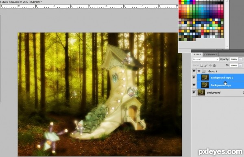
Task: Select the Group 1 layer name
Action: (213, 72)
